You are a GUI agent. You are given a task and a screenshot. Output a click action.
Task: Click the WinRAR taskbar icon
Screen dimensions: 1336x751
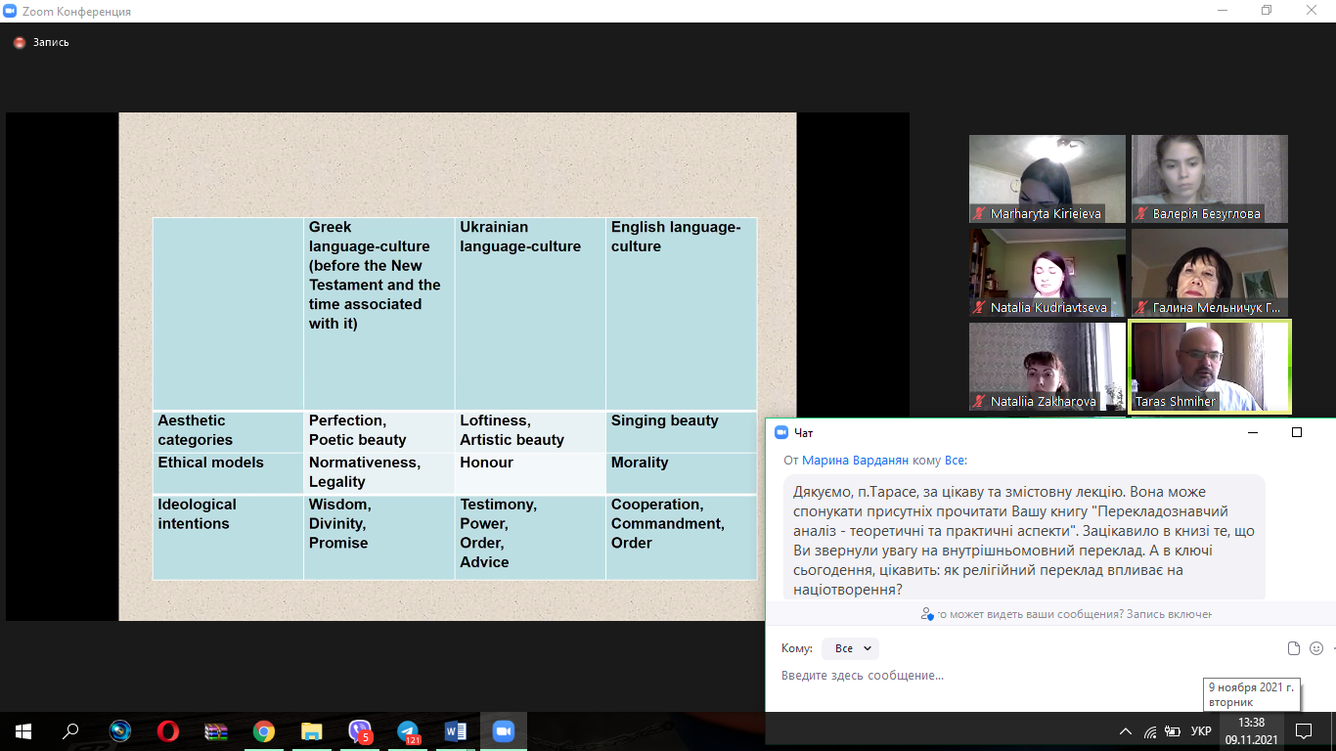pyautogui.click(x=216, y=731)
